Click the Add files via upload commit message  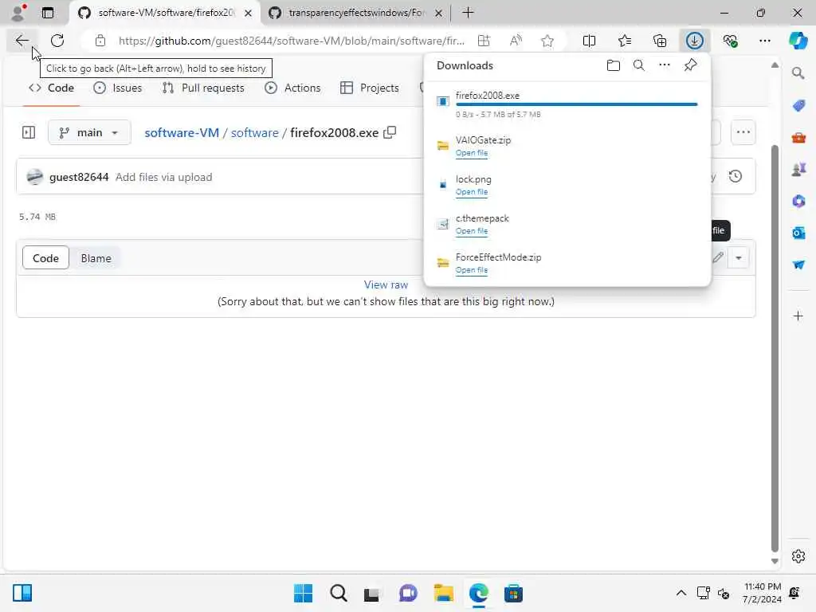(163, 177)
